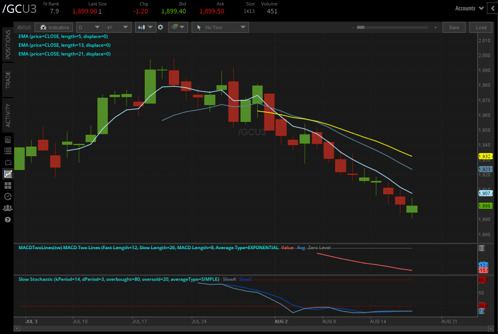Open the Historical/clock sidebar icon
Viewport: 498px width, 334px height.
pos(8,197)
